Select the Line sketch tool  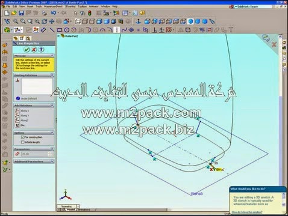pyautogui.click(x=52, y=30)
